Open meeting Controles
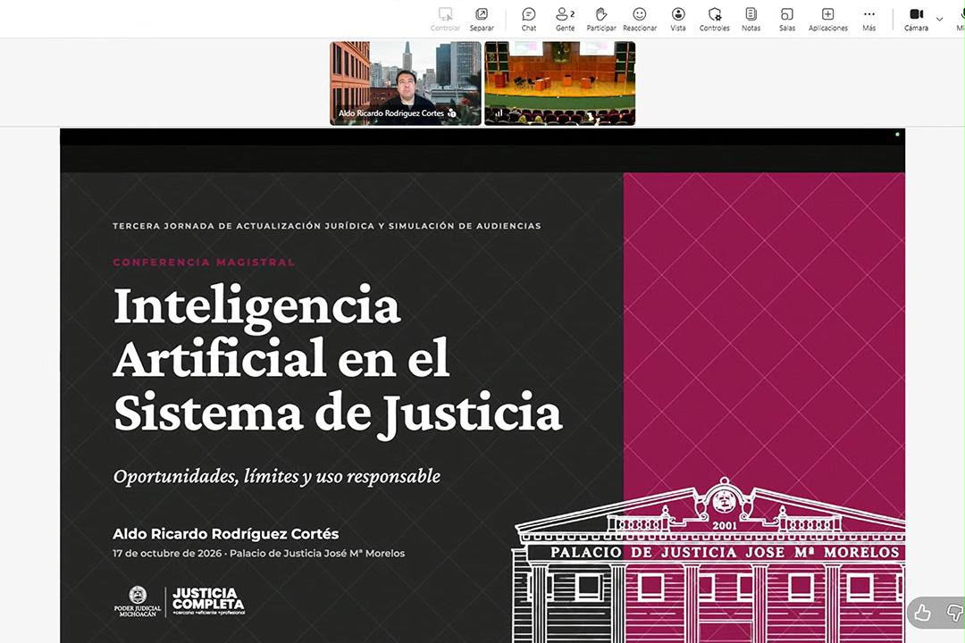965x643 pixels. (715, 19)
